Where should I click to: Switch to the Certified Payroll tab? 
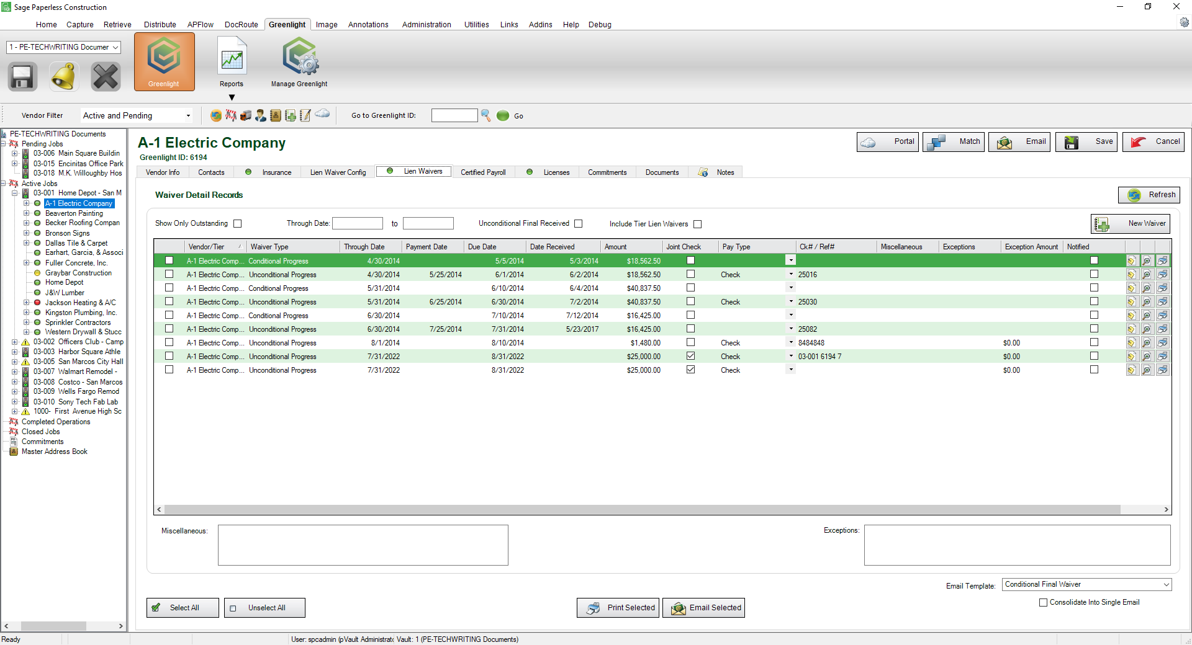point(483,172)
